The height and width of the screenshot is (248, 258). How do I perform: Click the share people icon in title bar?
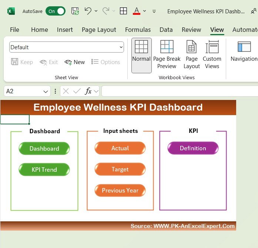(x=254, y=11)
